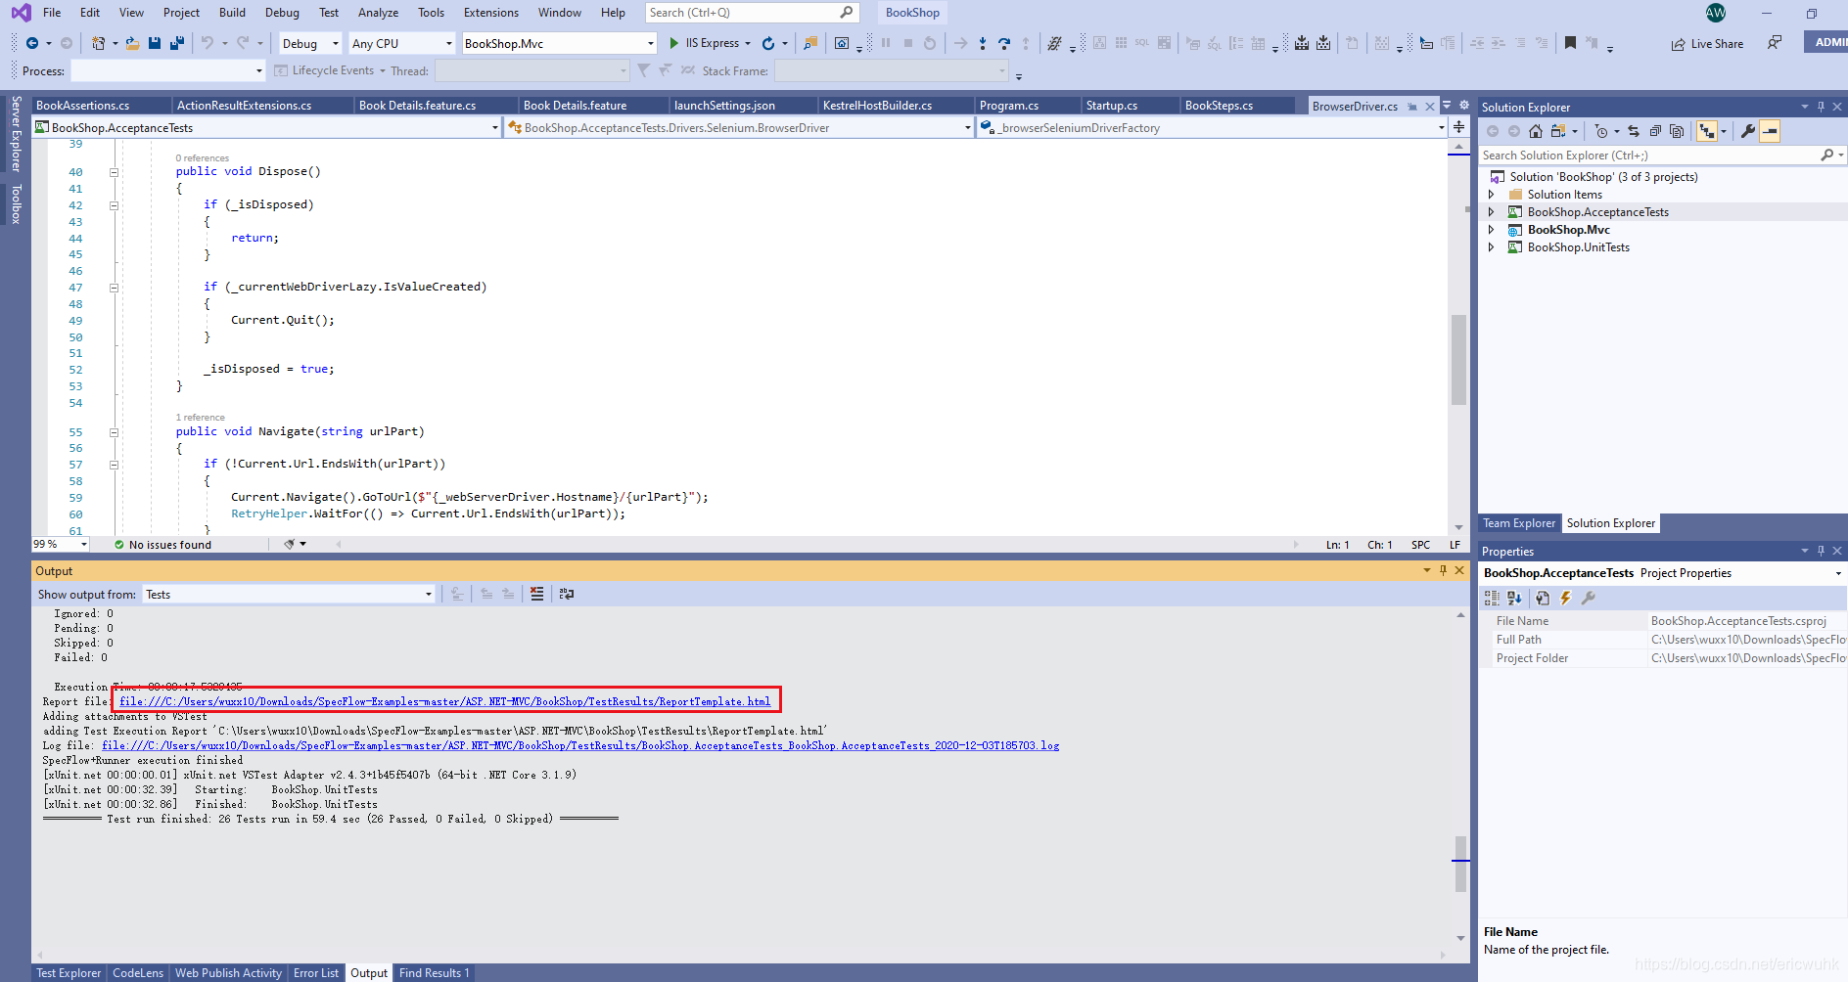Open Solution Explorer Properties wrench icon
Image resolution: width=1848 pixels, height=982 pixels.
1748,131
